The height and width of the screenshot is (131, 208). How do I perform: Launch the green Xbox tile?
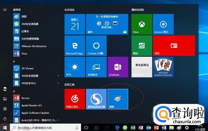click(x=142, y=24)
